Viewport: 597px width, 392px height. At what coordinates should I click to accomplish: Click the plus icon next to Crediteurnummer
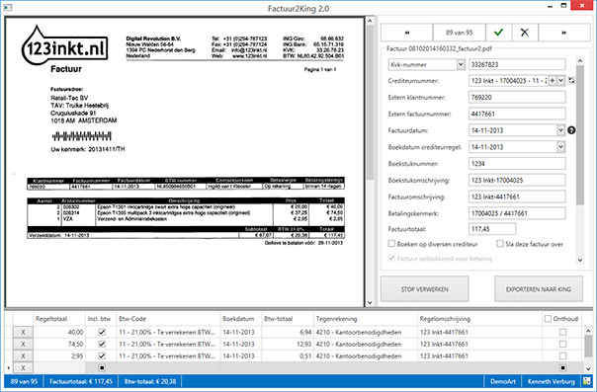(x=553, y=81)
